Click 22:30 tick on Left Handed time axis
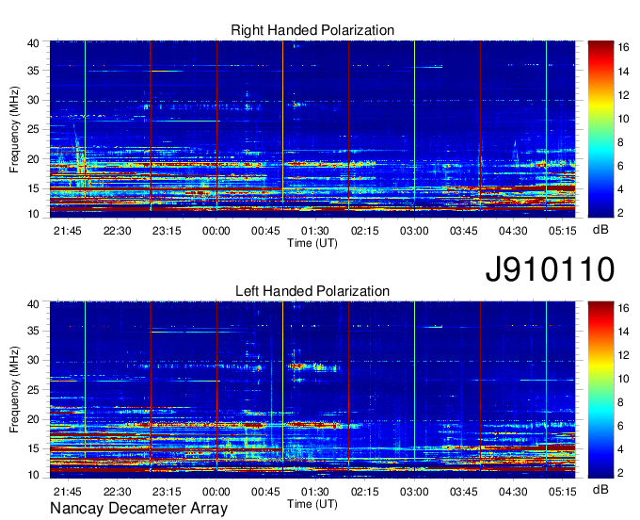This screenshot has height=520, width=640. tap(117, 492)
